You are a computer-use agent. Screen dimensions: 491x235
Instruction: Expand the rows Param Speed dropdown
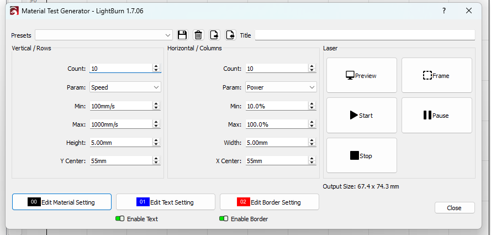125,87
